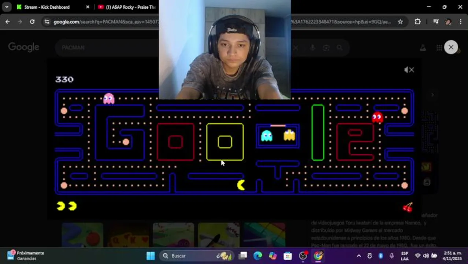This screenshot has height=264, width=468.
Task: Open battery status tray icon
Action: 434,256
